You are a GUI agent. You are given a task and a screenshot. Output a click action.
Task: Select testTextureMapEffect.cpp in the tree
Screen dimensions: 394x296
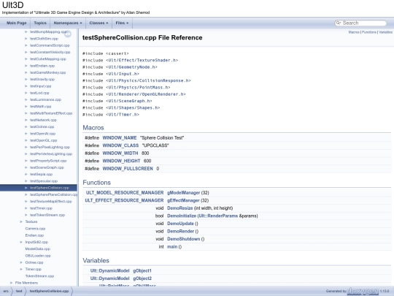coord(51,202)
